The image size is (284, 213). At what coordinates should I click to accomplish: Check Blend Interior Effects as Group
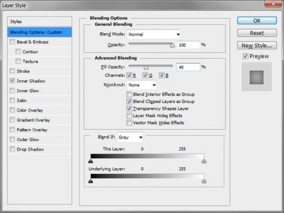[x=129, y=94]
